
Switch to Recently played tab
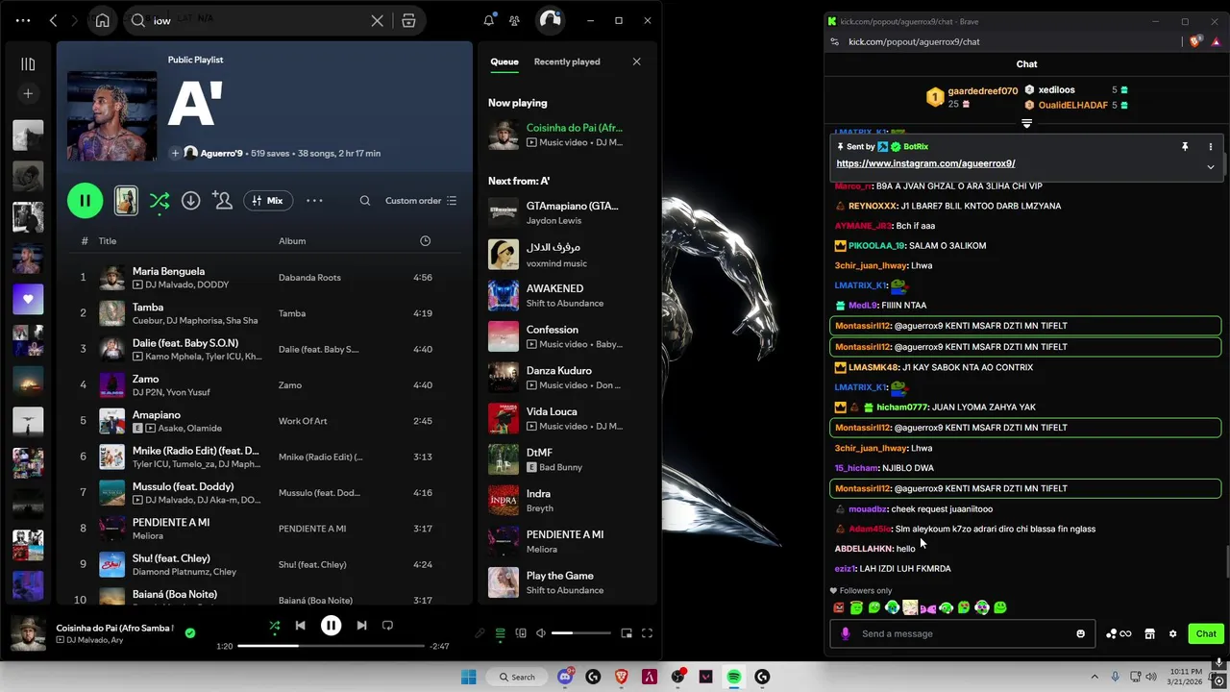(567, 62)
